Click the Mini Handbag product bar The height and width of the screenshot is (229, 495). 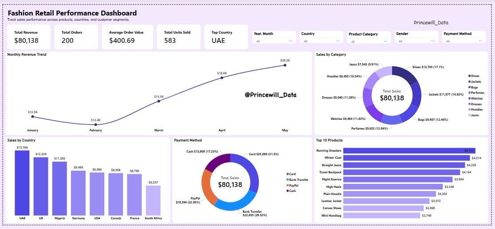click(x=381, y=215)
